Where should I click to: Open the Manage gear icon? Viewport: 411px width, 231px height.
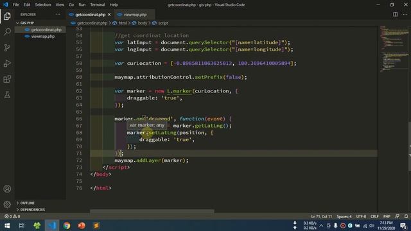coord(7,205)
